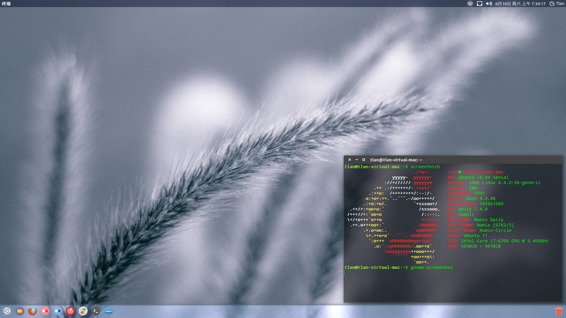566x318 pixels.
Task: Click the terminal title tlan@tlan-virtual-mac
Action: 396,160
